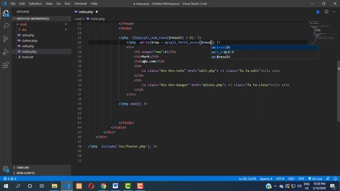Open the clock showing 10:30 PM
This screenshot has width=340, height=191.
(319, 186)
